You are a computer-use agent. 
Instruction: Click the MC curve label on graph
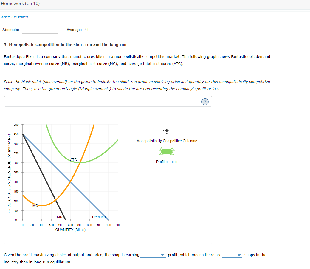[35, 205]
